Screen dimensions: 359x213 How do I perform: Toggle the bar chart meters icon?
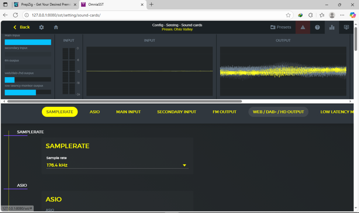pyautogui.click(x=332, y=27)
